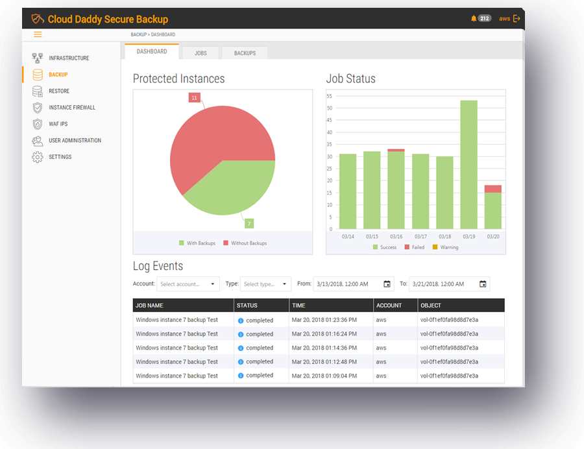Screen dimensions: 584x449
Task: Open the Select type dropdown
Action: pyautogui.click(x=265, y=284)
